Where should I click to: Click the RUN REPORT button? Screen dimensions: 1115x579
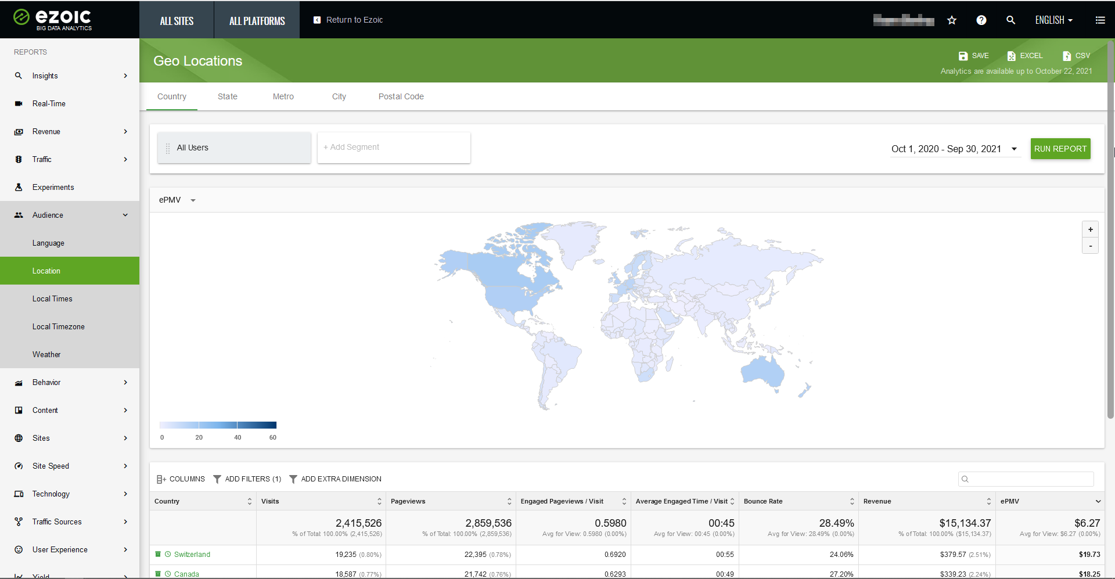click(x=1060, y=149)
